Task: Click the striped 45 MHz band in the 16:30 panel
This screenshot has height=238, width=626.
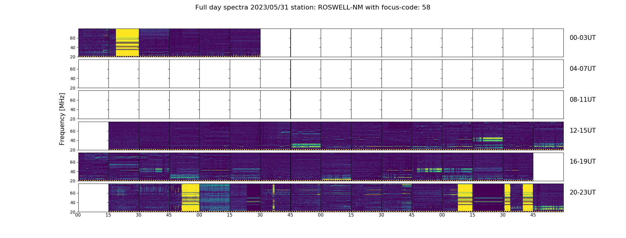Action: 154,170
